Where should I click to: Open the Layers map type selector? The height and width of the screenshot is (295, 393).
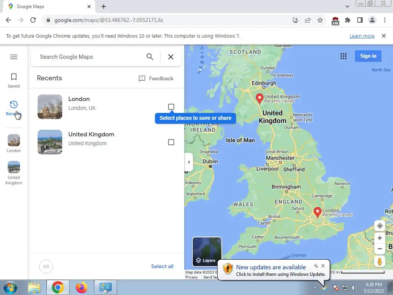[207, 252]
